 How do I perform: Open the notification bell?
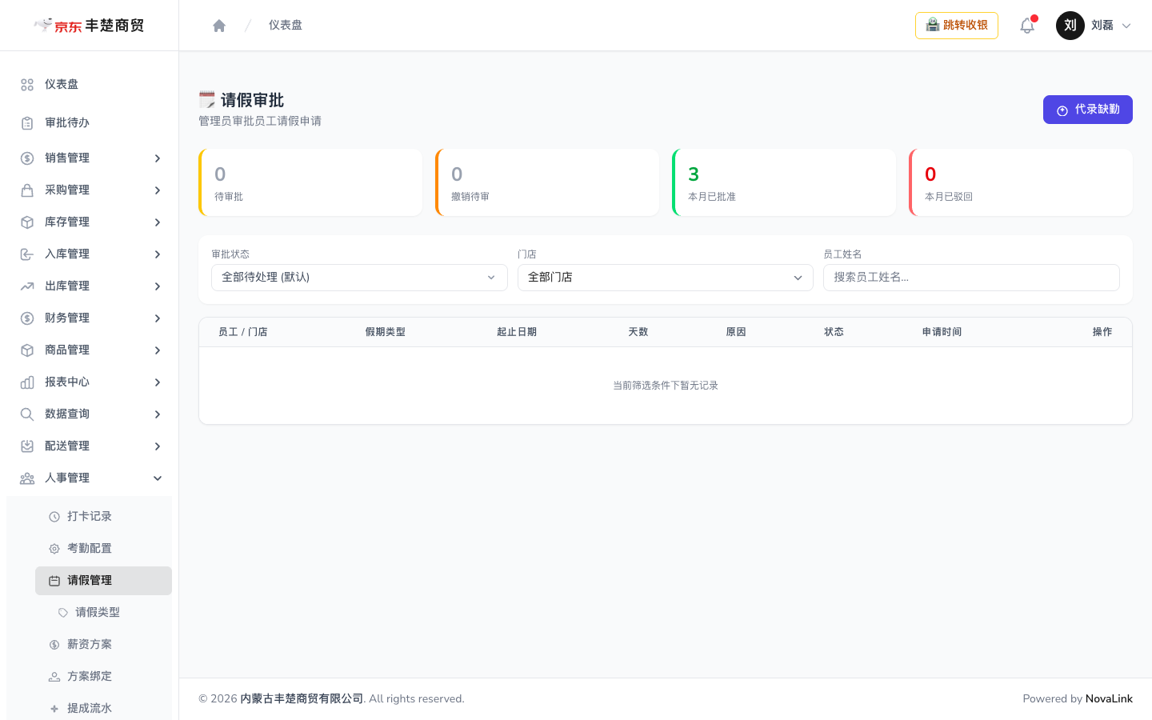1027,26
